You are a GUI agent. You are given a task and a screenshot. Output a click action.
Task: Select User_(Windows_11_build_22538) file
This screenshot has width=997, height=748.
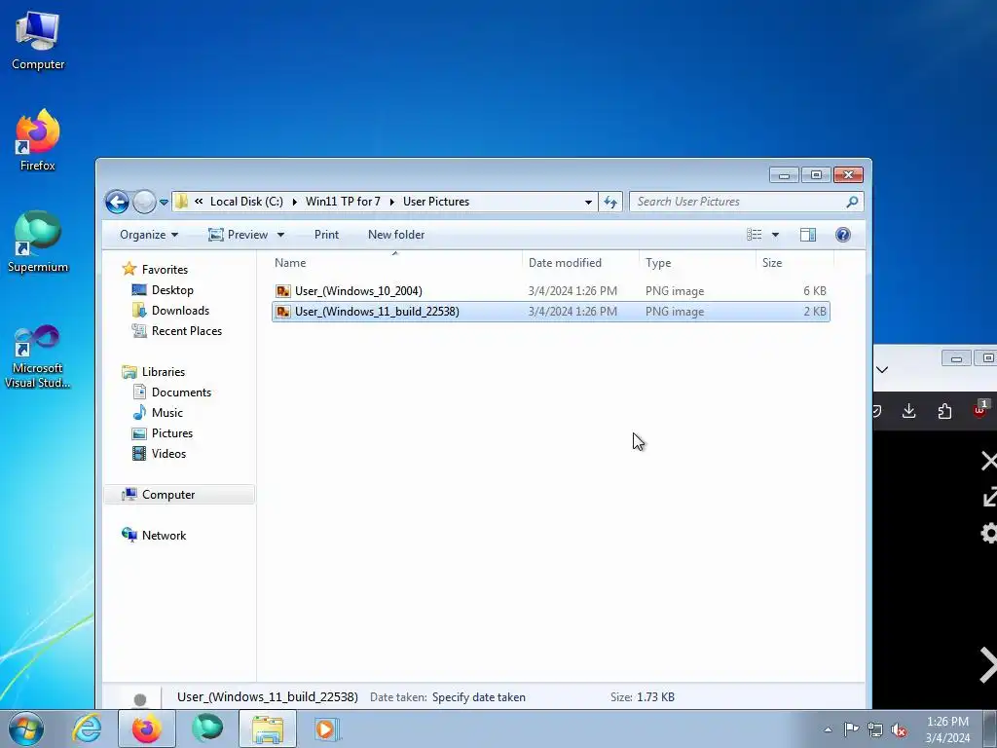[551, 312]
